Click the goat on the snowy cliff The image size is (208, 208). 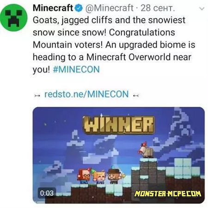coord(146,150)
